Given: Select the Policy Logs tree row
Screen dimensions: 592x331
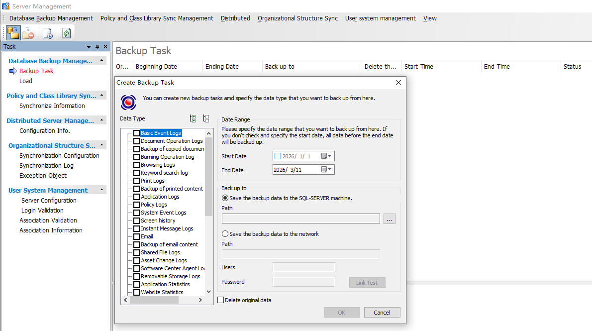Looking at the screenshot, I should 154,205.
